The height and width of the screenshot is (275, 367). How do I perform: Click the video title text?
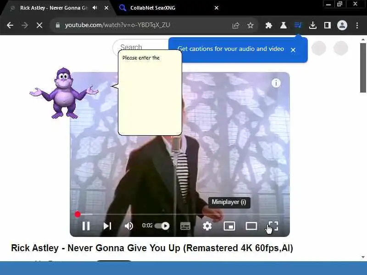[x=152, y=248]
